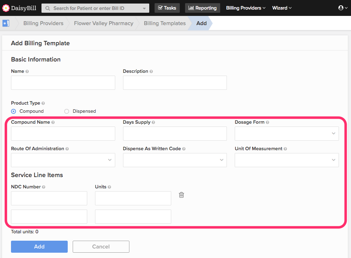351x258 pixels.
Task: Click the DaisyBill flower logo
Action: pyautogui.click(x=5, y=8)
